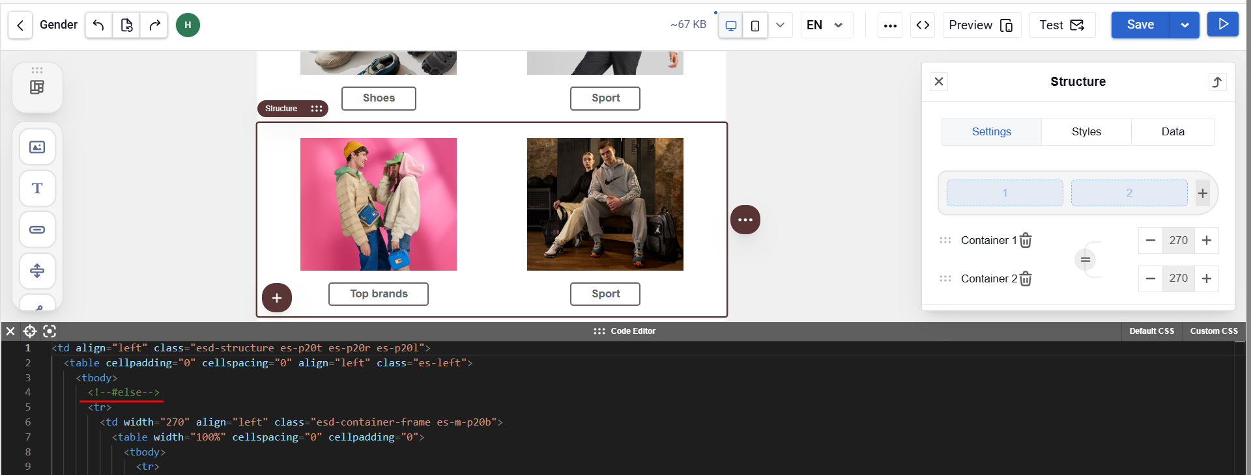This screenshot has height=475, width=1251.
Task: Select the Image block tool
Action: (37, 147)
